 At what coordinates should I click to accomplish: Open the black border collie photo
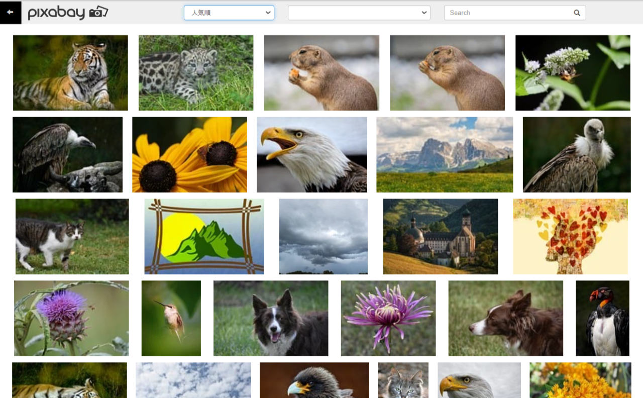271,319
